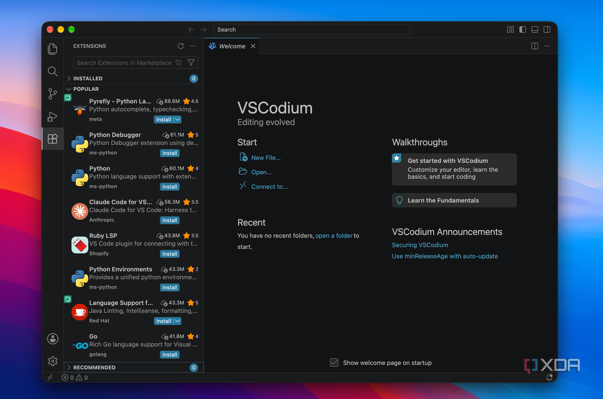The image size is (603, 399).
Task: Select the Python extension row by ms-python
Action: click(x=134, y=177)
